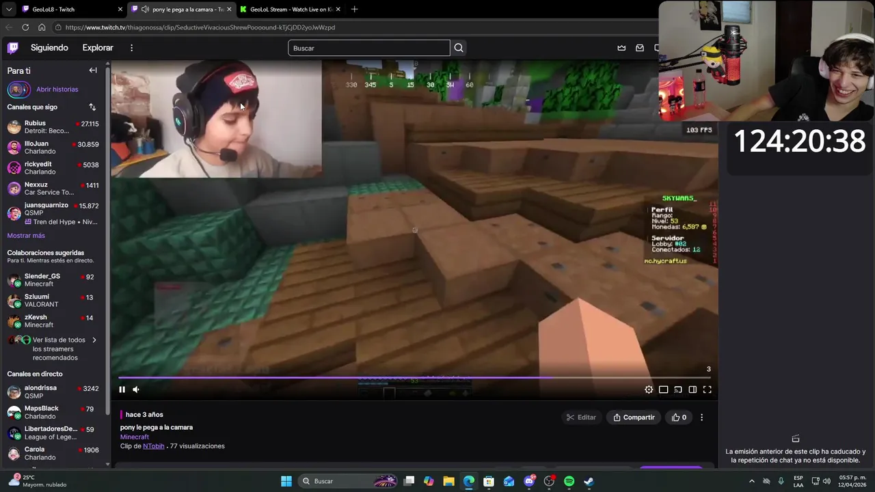
Task: Open a new browser tab
Action: pyautogui.click(x=354, y=9)
